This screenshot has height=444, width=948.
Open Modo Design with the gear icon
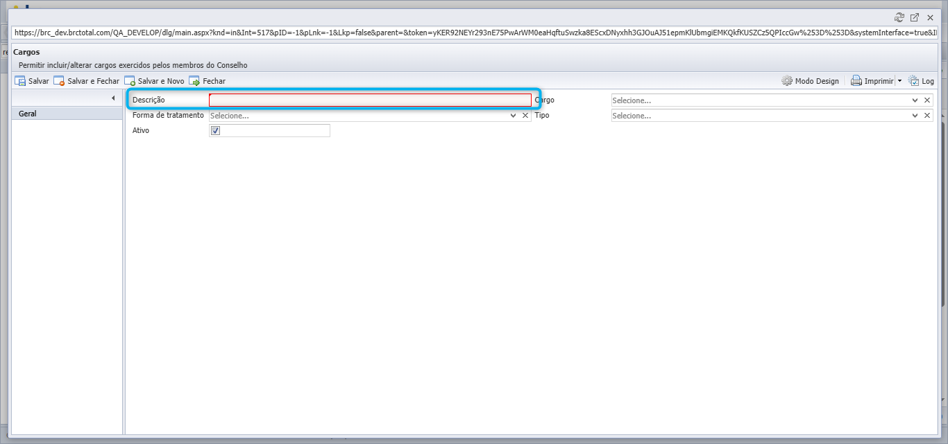810,81
